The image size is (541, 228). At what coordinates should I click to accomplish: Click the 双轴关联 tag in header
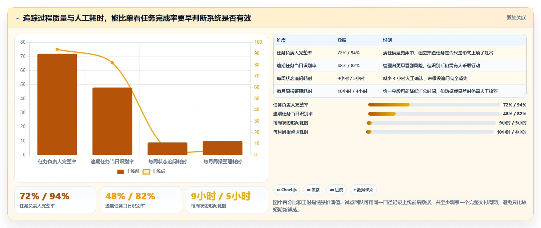click(516, 18)
